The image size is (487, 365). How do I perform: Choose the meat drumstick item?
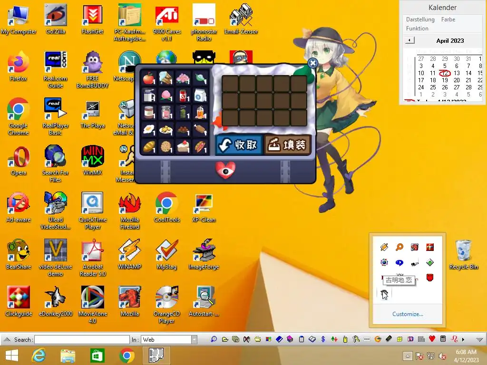pos(200,129)
